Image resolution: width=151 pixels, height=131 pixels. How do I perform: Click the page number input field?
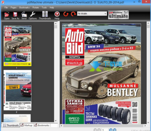click(x=105, y=130)
